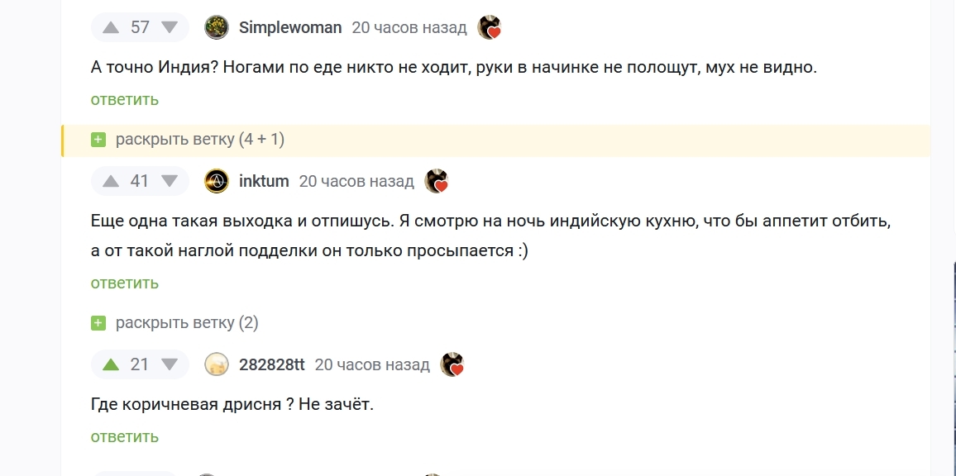Open 282828tt's avatar picture

point(217,364)
